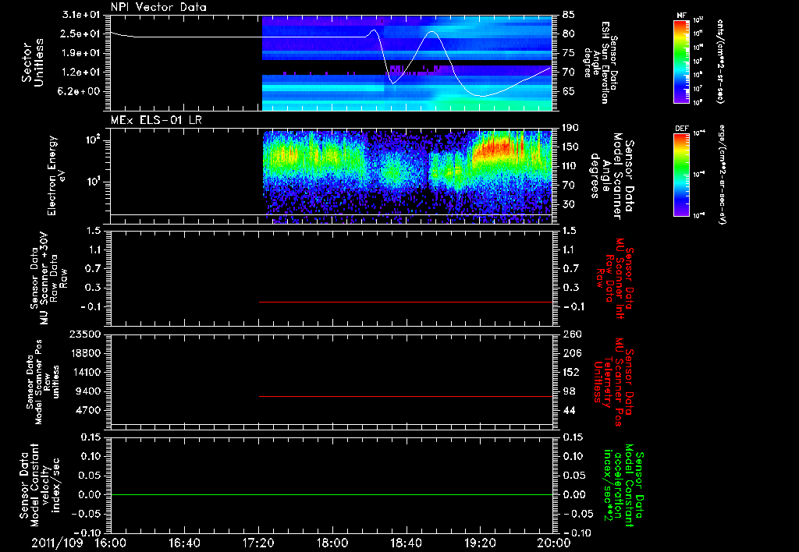Click the NF flux color bar
The width and height of the screenshot is (799, 552).
click(682, 61)
